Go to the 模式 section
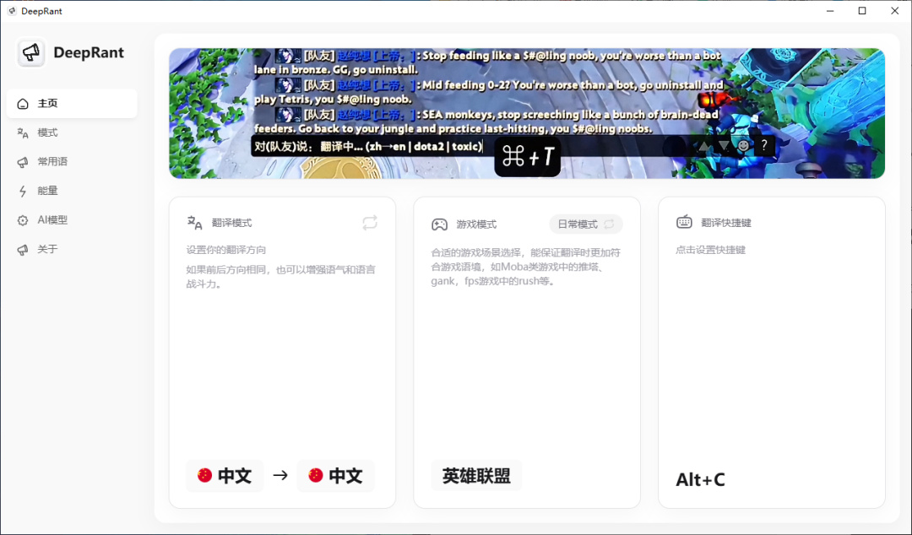The height and width of the screenshot is (535, 912). [72, 132]
